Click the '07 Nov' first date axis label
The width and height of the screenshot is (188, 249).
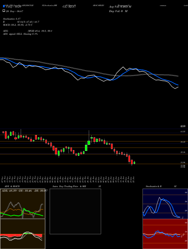(3, 179)
